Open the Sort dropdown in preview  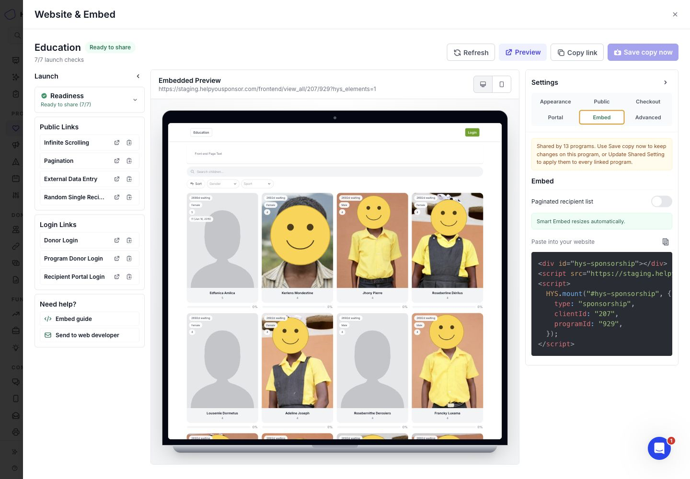[195, 184]
